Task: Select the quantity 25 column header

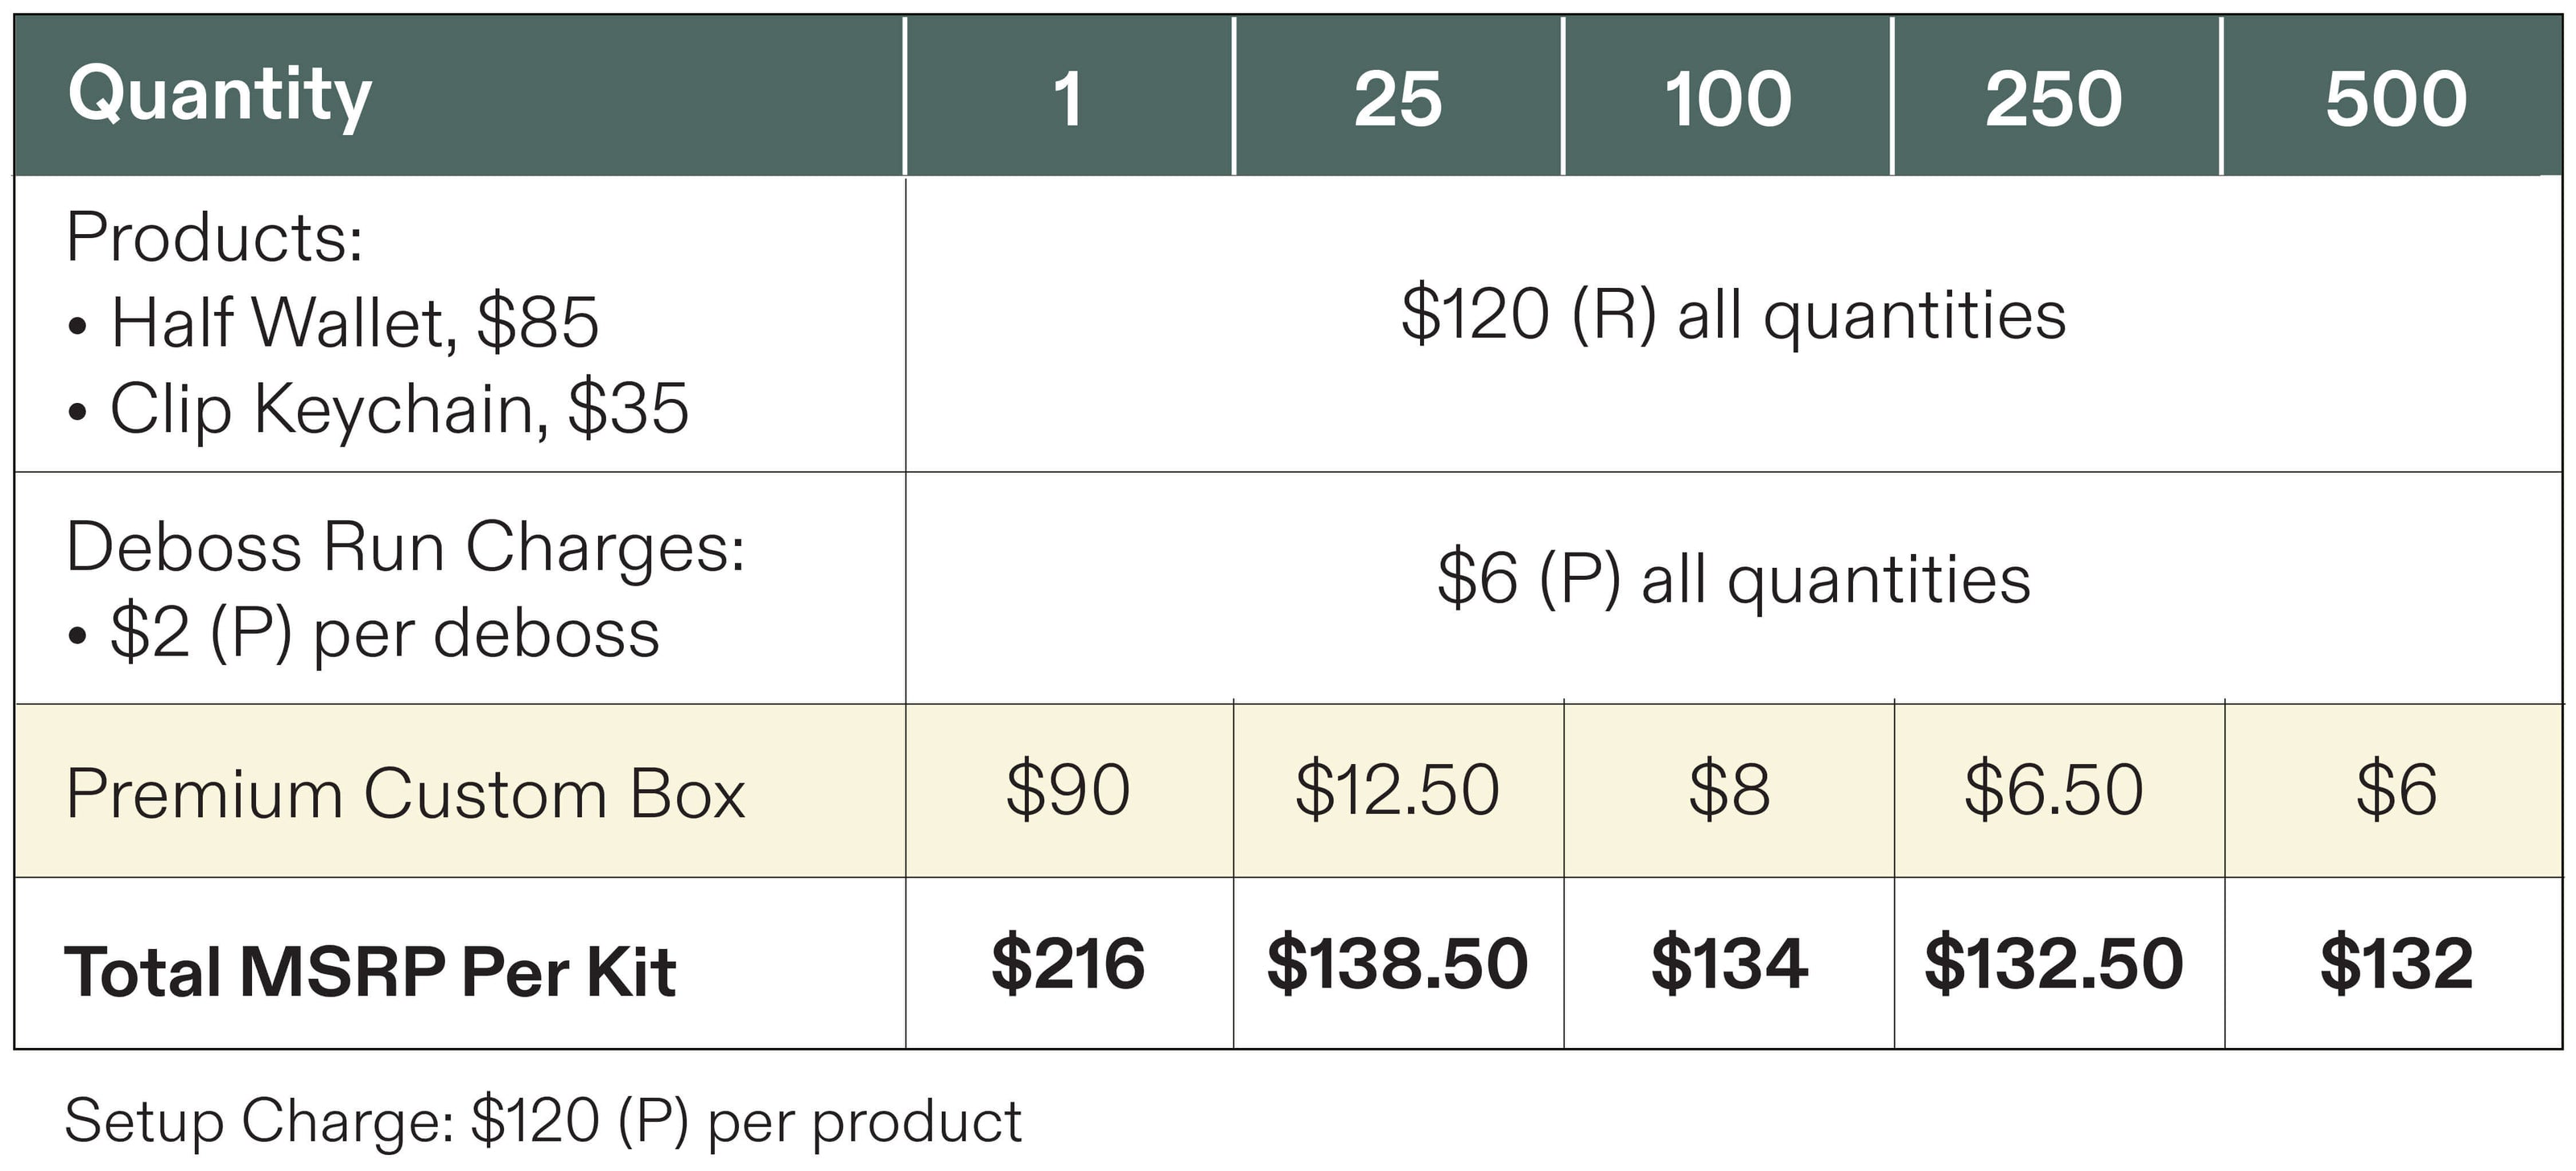Action: (1398, 96)
